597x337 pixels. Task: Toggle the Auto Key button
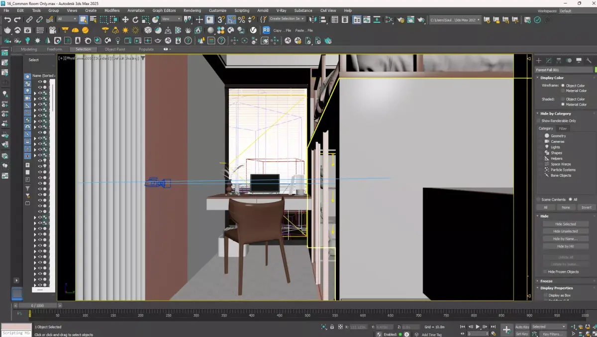pos(522,327)
